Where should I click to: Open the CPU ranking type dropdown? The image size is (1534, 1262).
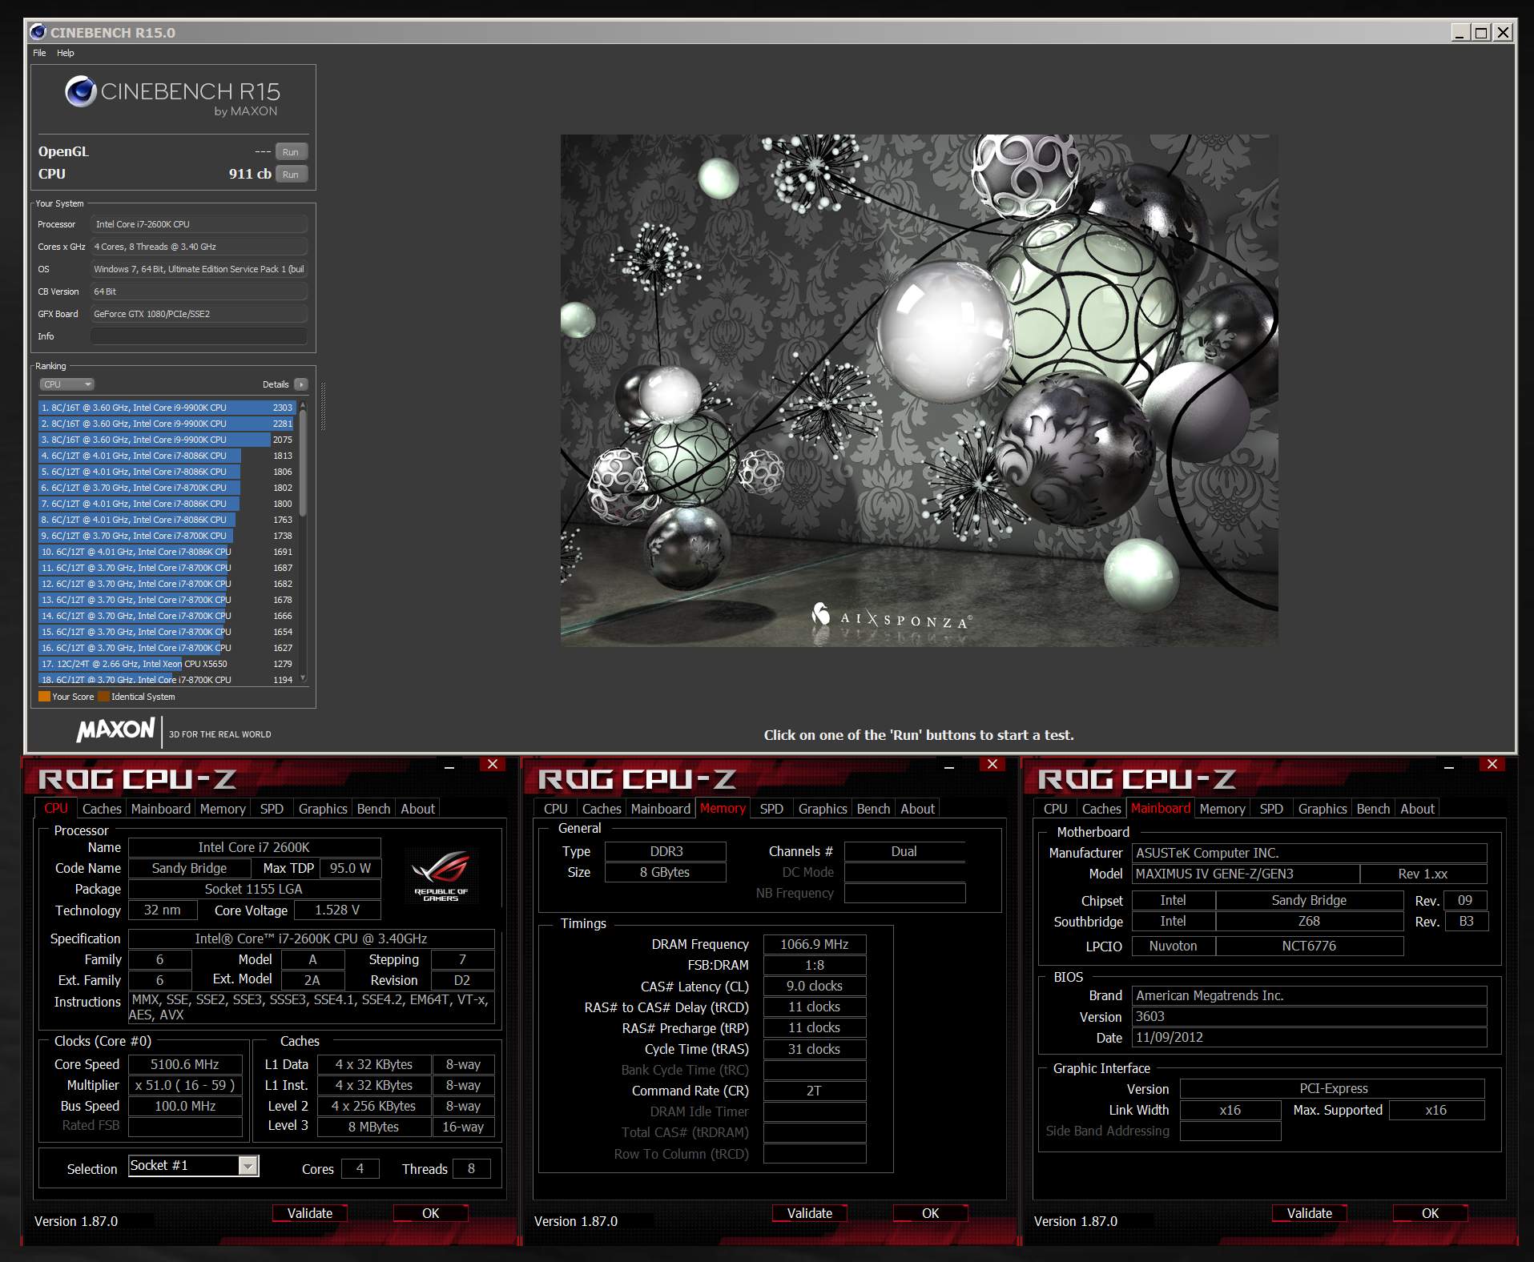(x=67, y=384)
